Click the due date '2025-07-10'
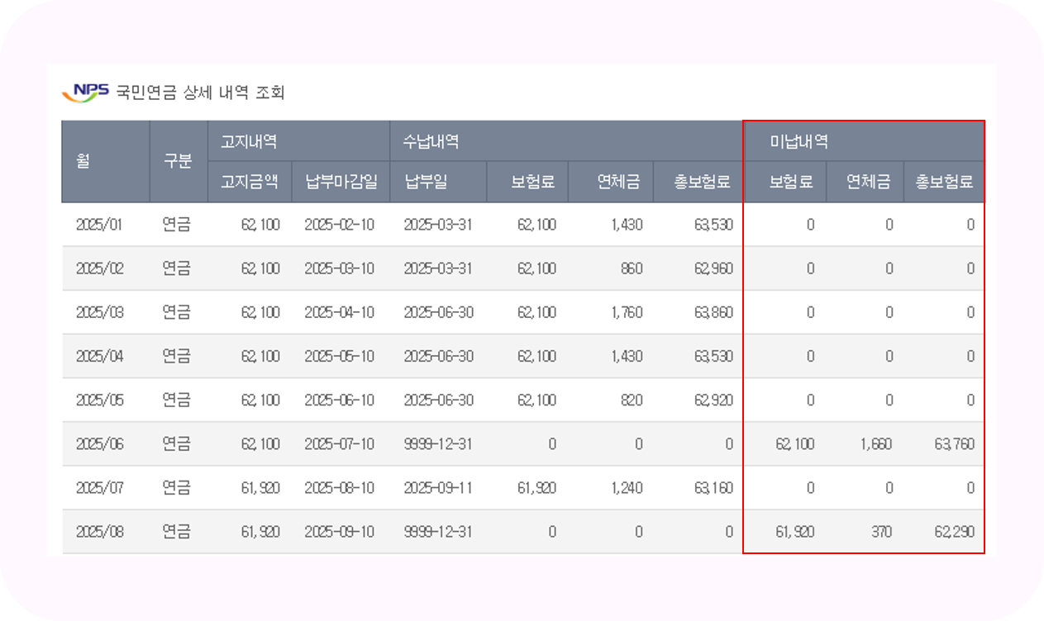Viewport: 1044px width, 621px height. point(340,443)
